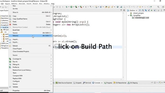Viewport: 165px width, 93px height.
Task: Close the Console tab
Action: [x=102, y=83]
